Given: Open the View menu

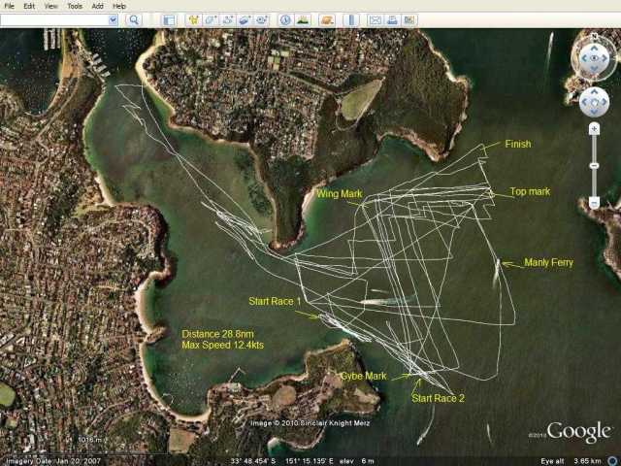Looking at the screenshot, I should [50, 6].
